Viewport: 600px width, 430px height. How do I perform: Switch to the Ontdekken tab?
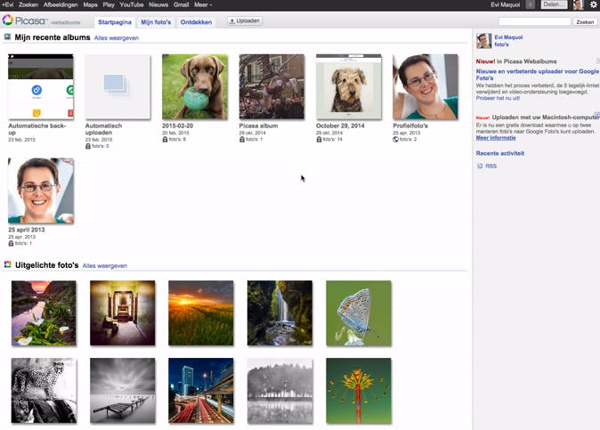coord(196,21)
